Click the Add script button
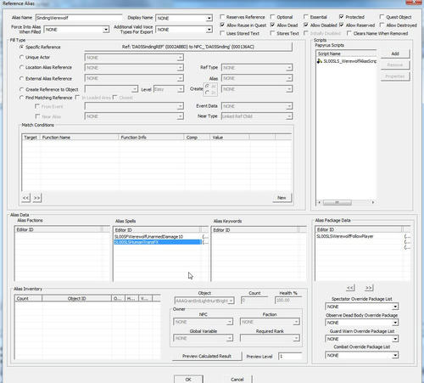The width and height of the screenshot is (424, 383). click(x=395, y=54)
